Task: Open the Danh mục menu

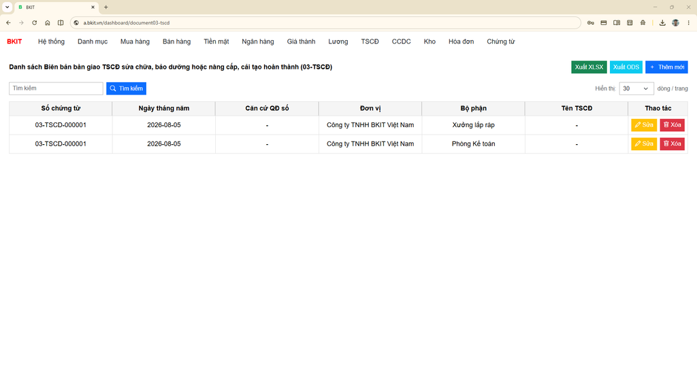Action: (x=93, y=41)
